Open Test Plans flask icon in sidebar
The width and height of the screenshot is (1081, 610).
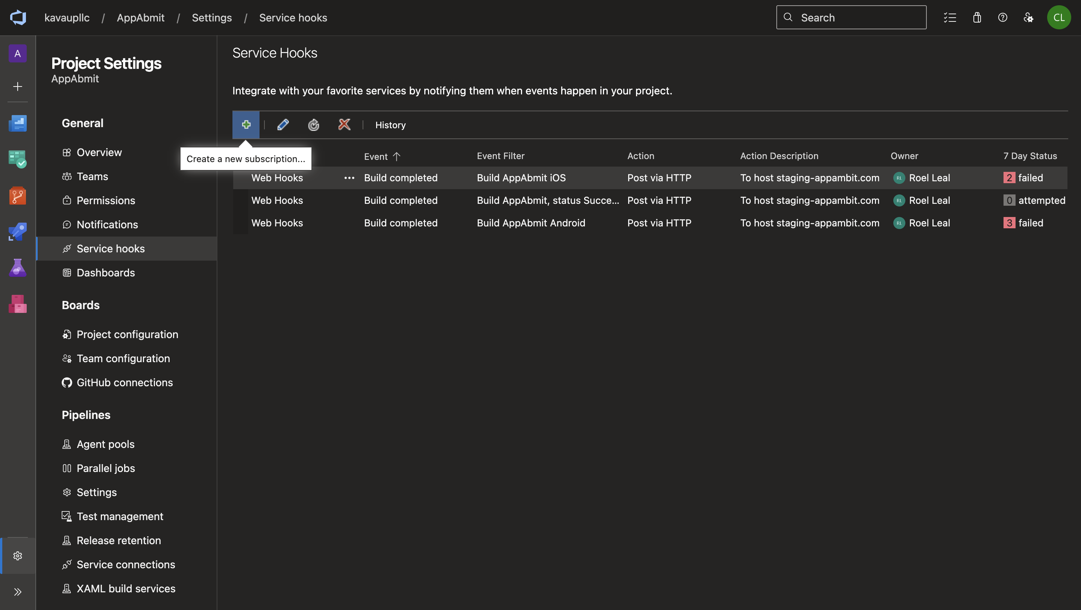(x=18, y=268)
